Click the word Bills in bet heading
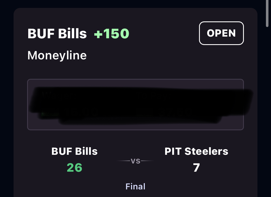The image size is (271, 197). click(72, 34)
